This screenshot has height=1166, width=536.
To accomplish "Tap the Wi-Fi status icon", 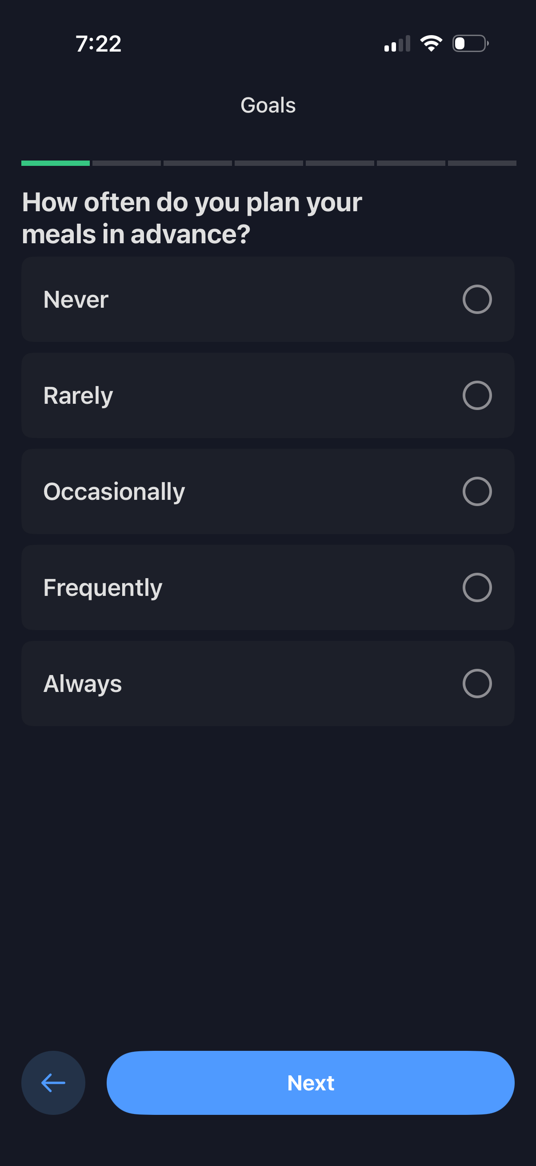I will pyautogui.click(x=431, y=44).
